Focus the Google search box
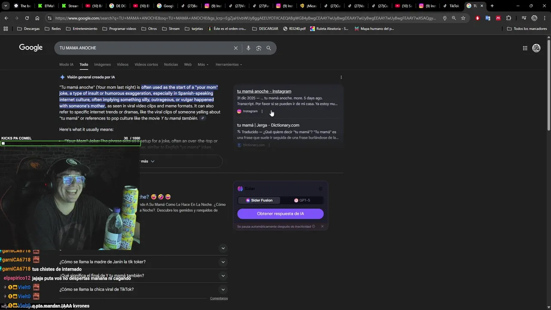The width and height of the screenshot is (551, 310). pos(144,48)
